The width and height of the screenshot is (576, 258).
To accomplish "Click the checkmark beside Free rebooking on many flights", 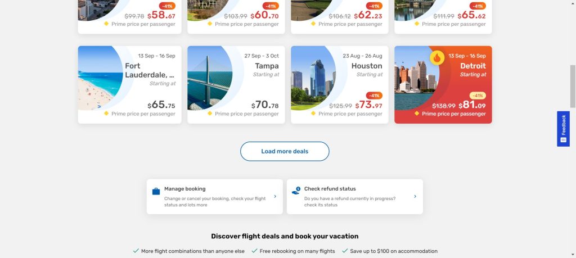I will pos(254,251).
